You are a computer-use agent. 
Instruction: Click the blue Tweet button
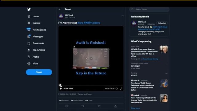[x=39, y=72]
